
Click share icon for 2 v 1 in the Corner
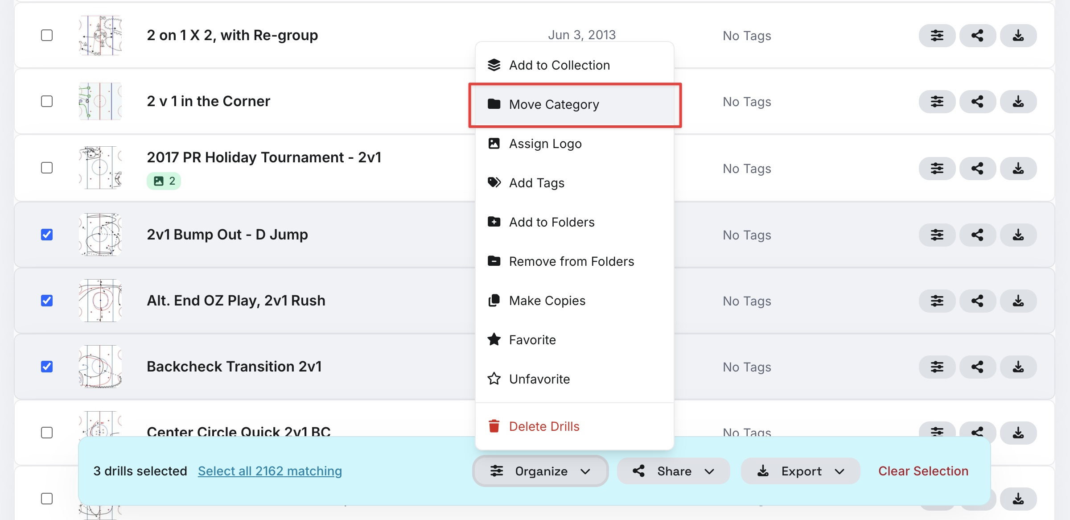coord(977,102)
